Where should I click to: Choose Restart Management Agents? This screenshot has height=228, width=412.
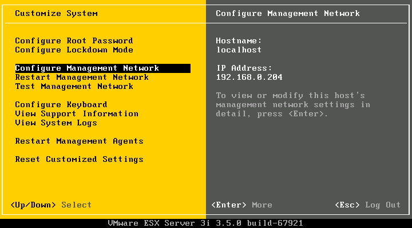pos(79,141)
